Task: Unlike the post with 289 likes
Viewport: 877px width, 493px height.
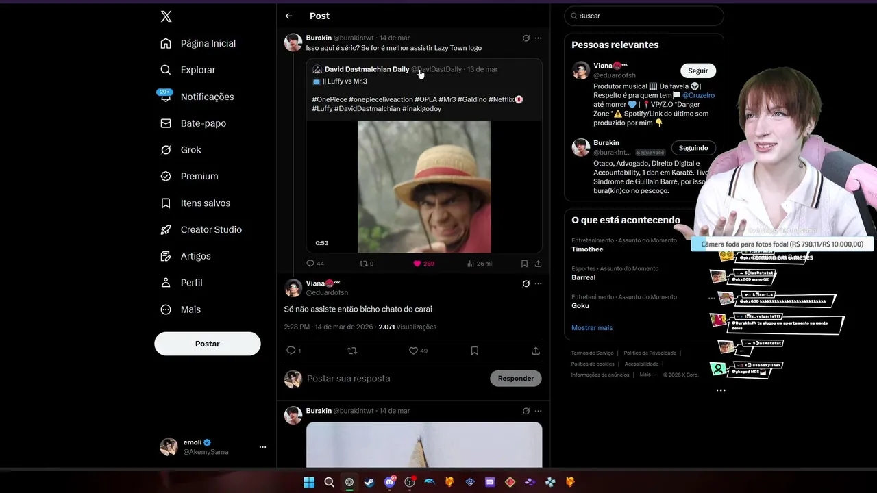Action: pyautogui.click(x=423, y=264)
